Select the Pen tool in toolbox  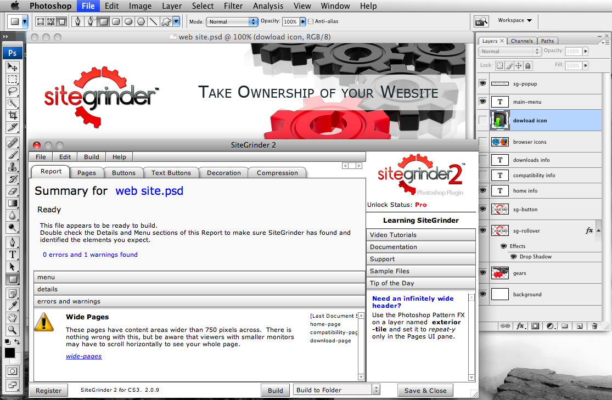[13, 243]
